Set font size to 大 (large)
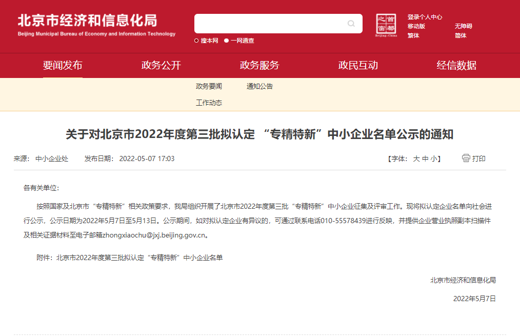This screenshot has height=336, width=520. point(416,159)
